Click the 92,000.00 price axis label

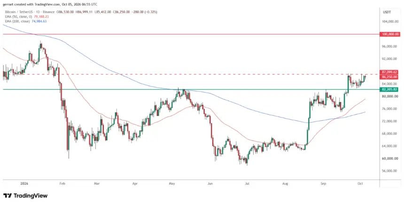(390, 59)
